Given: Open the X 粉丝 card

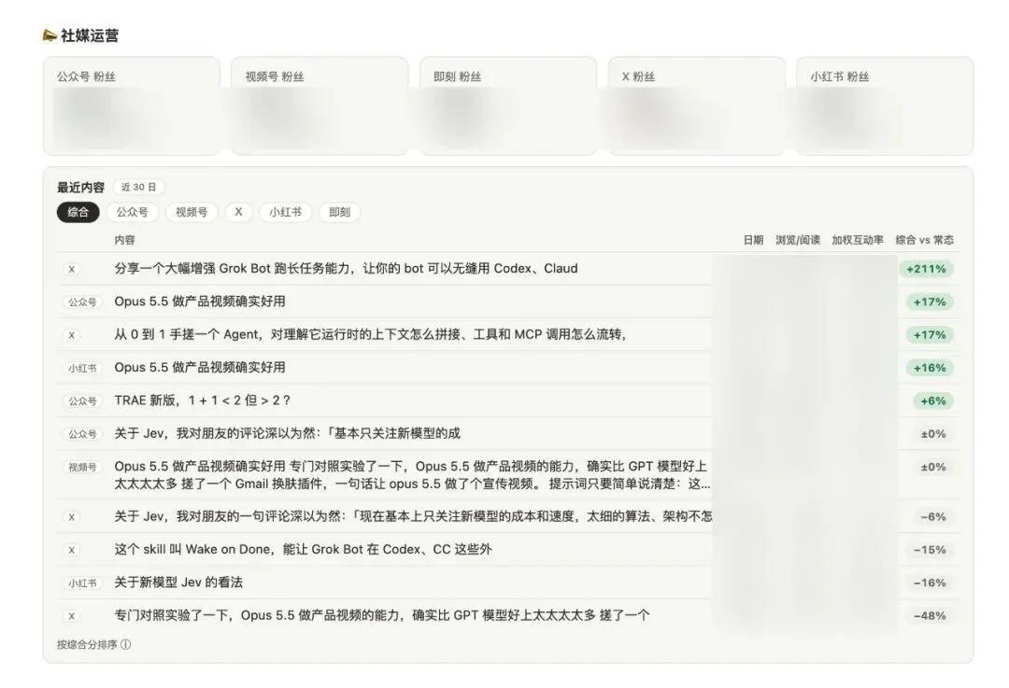Looking at the screenshot, I should pos(697,106).
